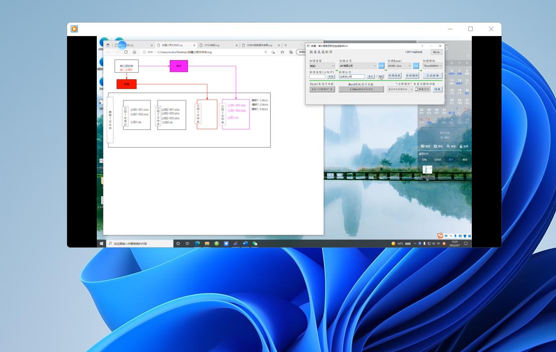Open the 切换公司 dropdown showing ABC有限公司

pos(357,66)
